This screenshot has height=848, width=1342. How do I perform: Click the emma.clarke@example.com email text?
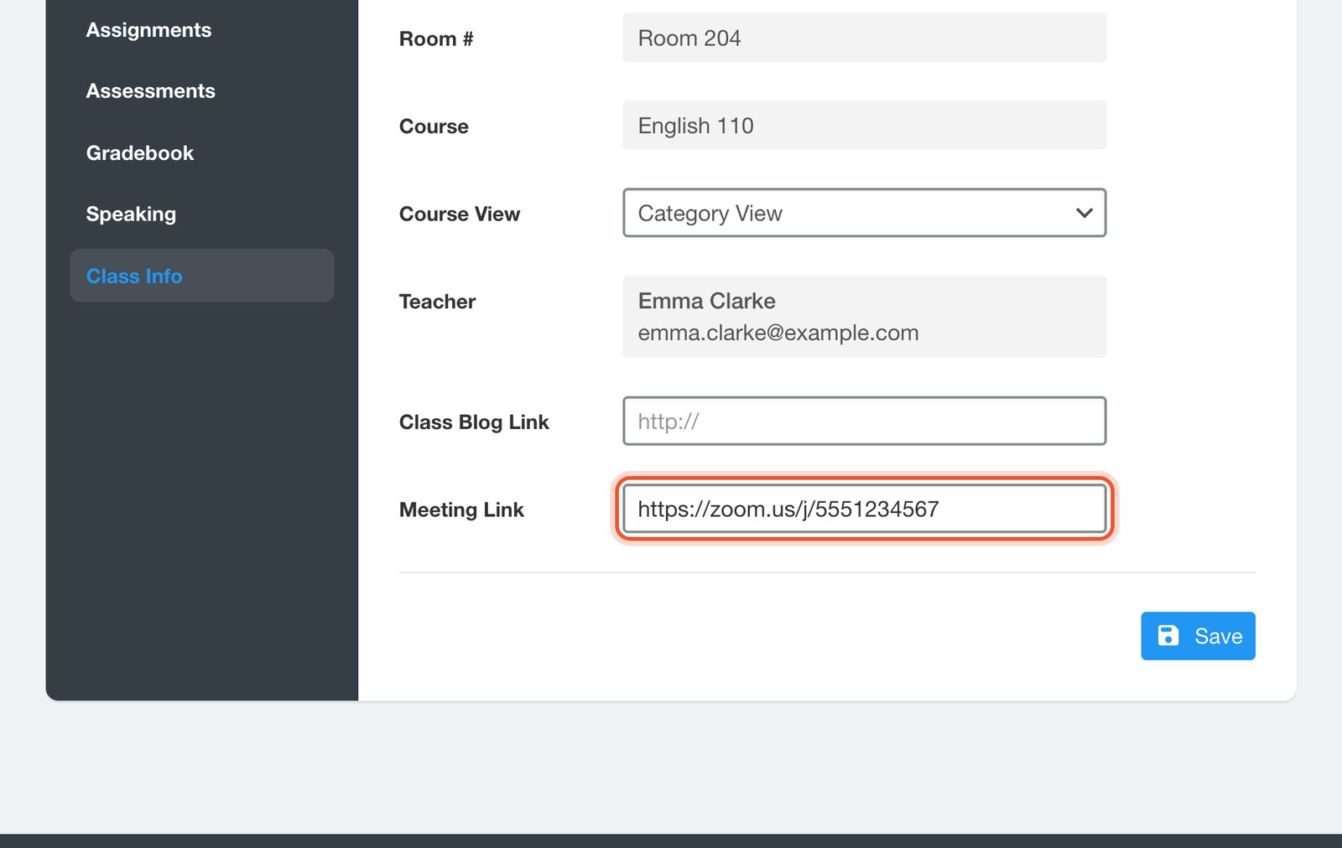[778, 333]
